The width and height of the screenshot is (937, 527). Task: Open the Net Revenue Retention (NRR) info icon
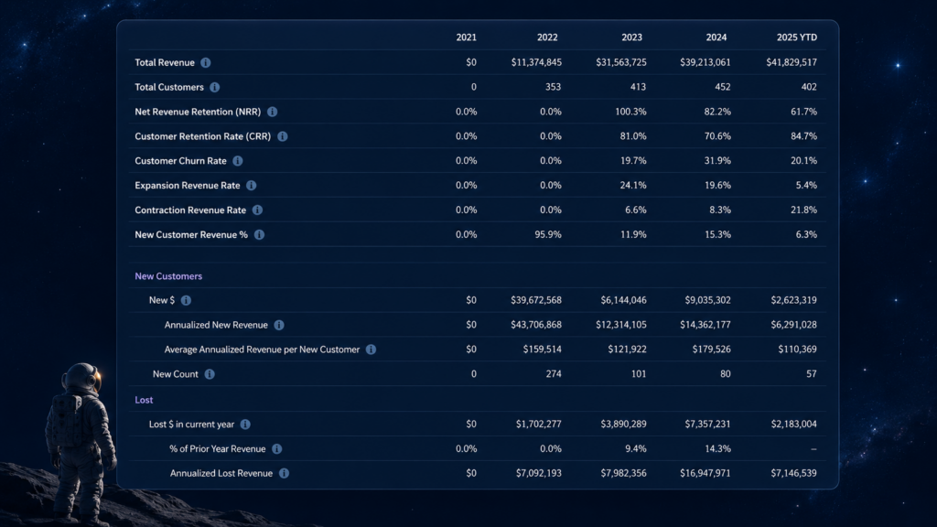click(x=272, y=112)
